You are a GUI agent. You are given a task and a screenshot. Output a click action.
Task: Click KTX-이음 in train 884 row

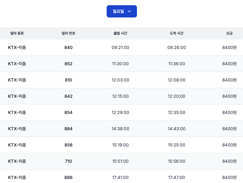click(x=17, y=129)
